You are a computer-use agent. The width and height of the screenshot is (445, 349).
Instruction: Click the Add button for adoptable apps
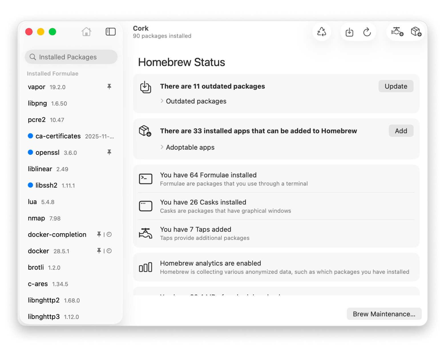[401, 131]
